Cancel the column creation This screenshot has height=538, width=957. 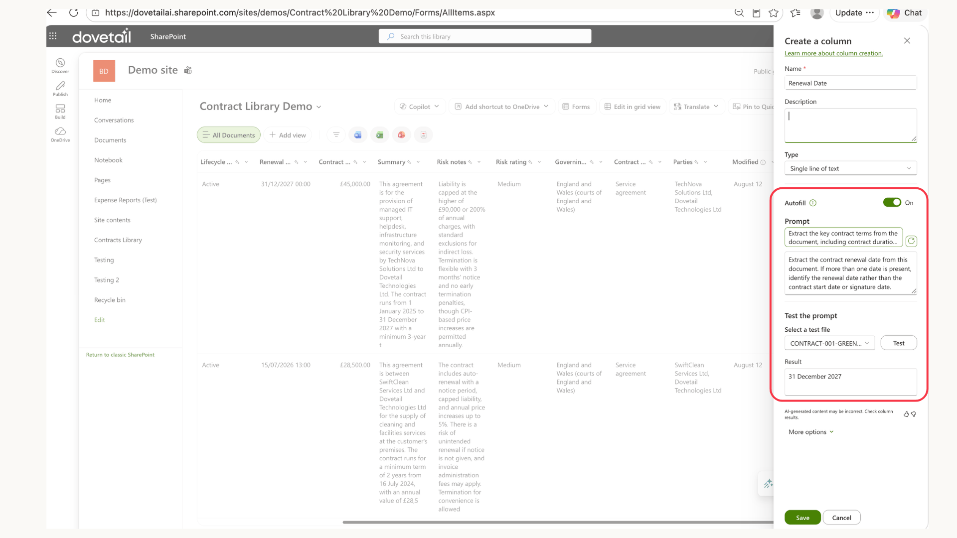841,518
